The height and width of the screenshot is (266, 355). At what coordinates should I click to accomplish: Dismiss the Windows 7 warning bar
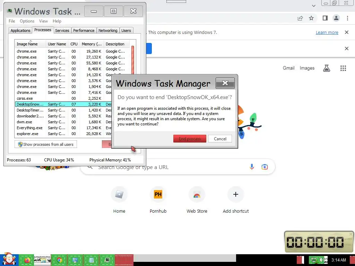(x=347, y=32)
